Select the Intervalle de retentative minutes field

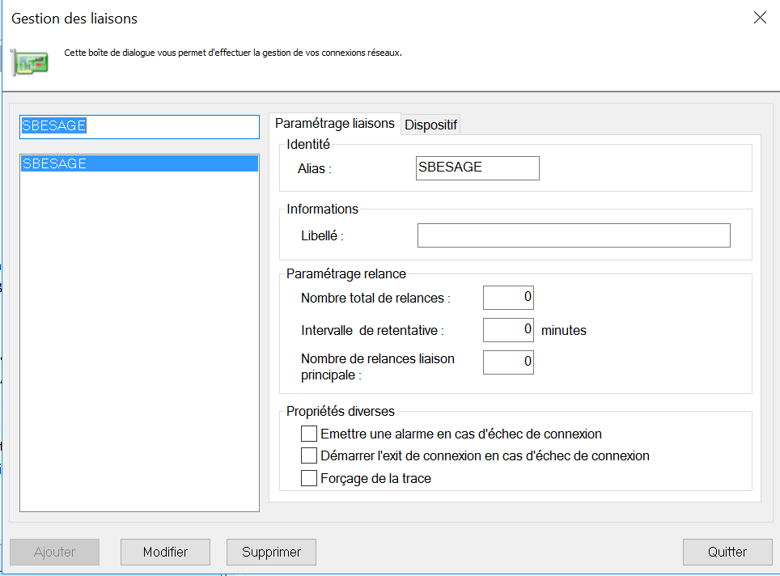coord(508,330)
